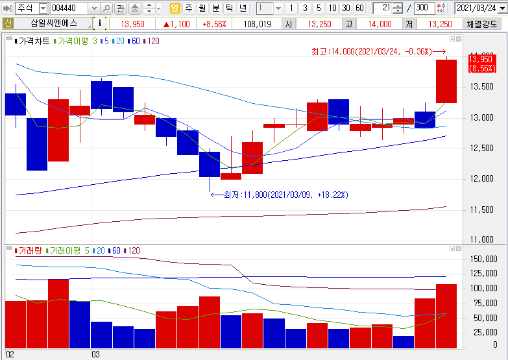This screenshot has width=508, height=360.
Task: Switch to the 분 minute chart period
Action: [216, 8]
